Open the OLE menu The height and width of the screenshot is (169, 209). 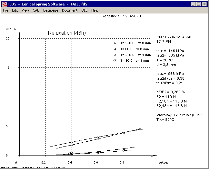[84, 10]
